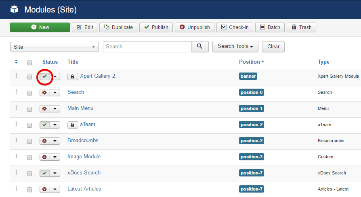This screenshot has width=361, height=197.
Task: Click the green published icon for xDocs Search
Action: click(x=44, y=173)
